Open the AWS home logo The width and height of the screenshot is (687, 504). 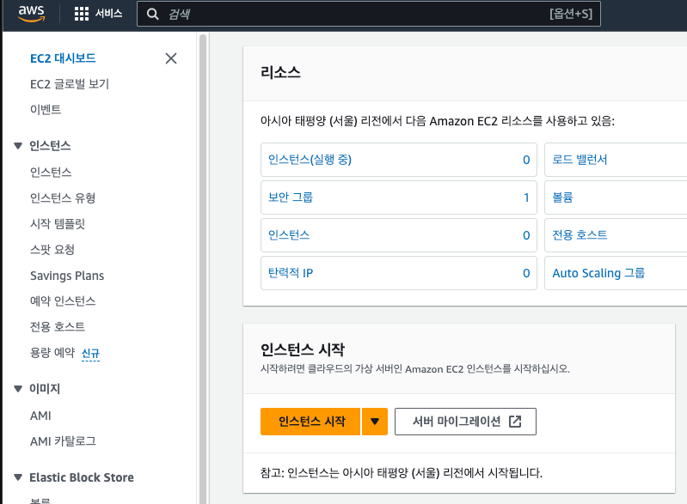[31, 14]
